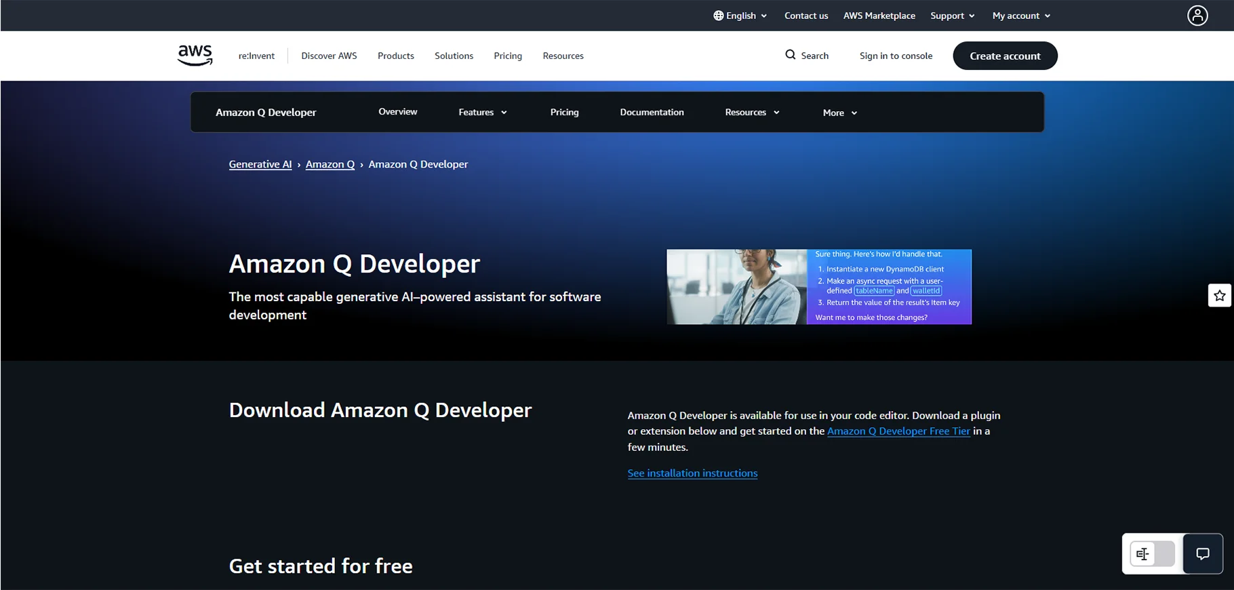The width and height of the screenshot is (1234, 590).
Task: Select Pricing in the product bar
Action: pos(564,113)
